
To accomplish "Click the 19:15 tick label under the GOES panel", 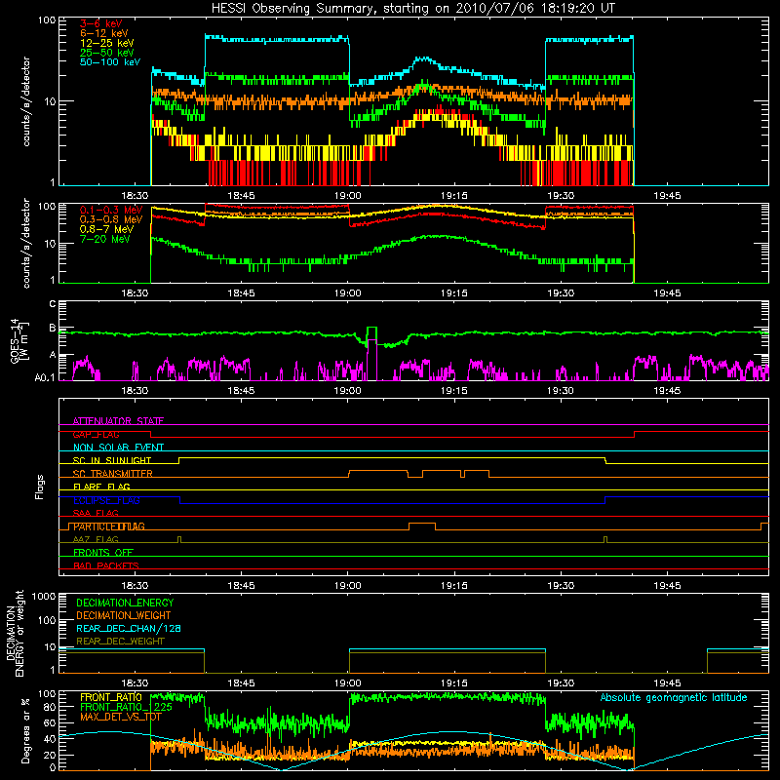I will coord(454,391).
